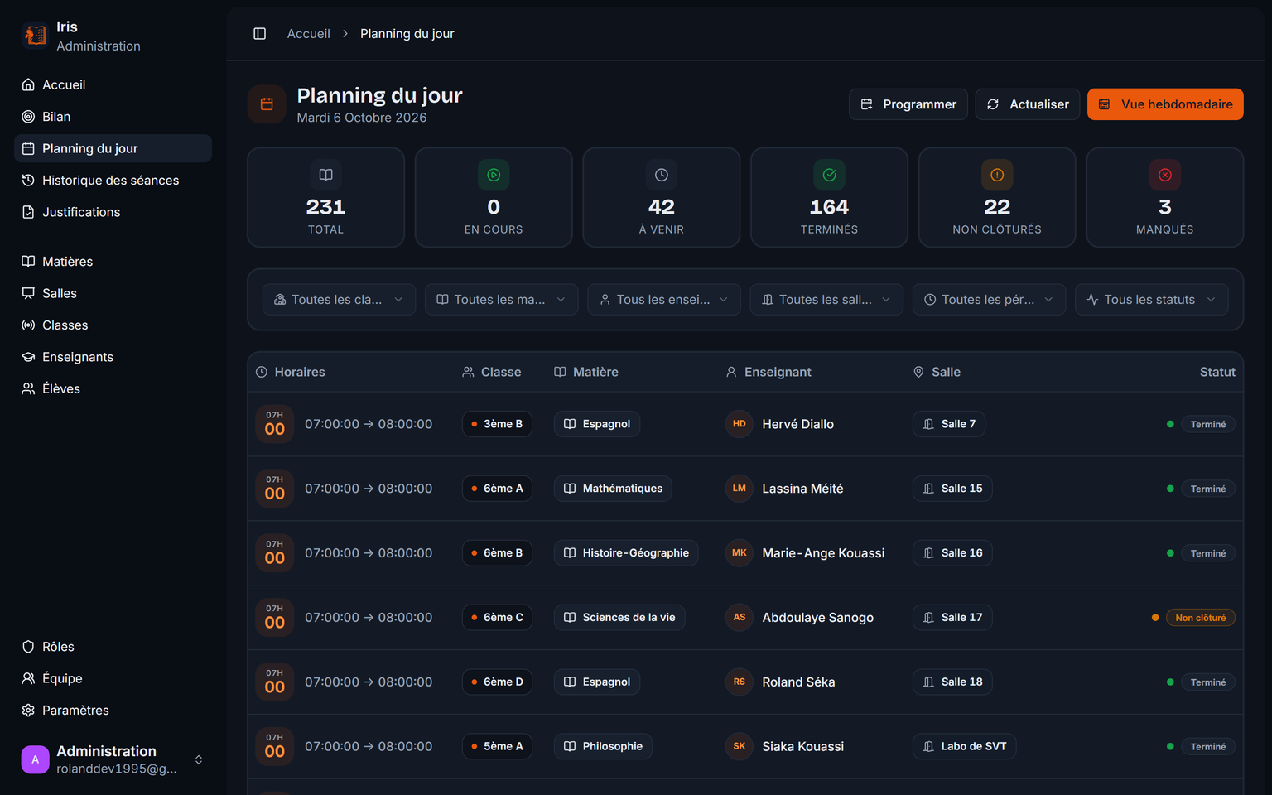This screenshot has width=1272, height=795.
Task: Click the Mathématiques subject tag
Action: (613, 489)
